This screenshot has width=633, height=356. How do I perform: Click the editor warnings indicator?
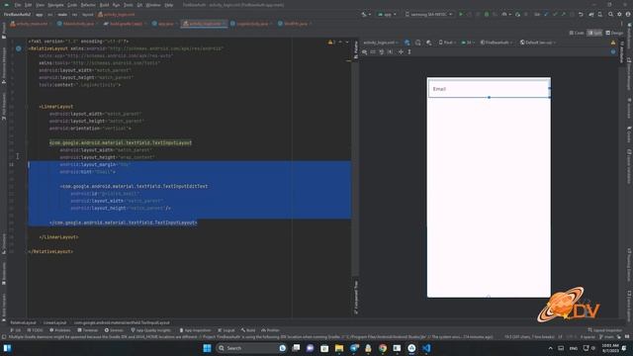331,42
